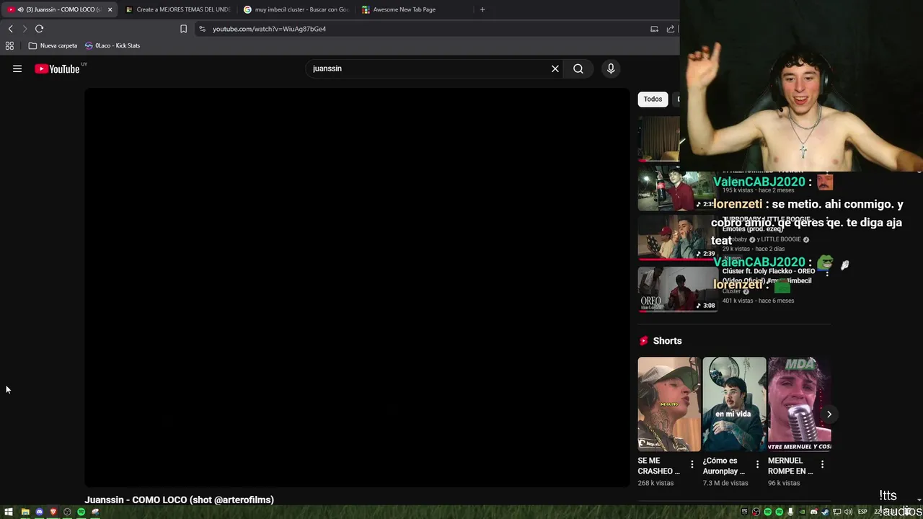Image resolution: width=923 pixels, height=519 pixels.
Task: Switch the ESP keyboard language indicator
Action: [x=862, y=512]
